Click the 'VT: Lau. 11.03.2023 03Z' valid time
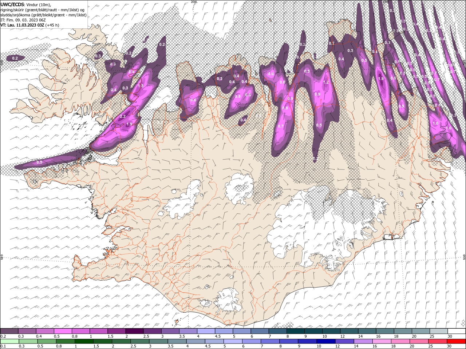The width and height of the screenshot is (466, 349). (23, 25)
